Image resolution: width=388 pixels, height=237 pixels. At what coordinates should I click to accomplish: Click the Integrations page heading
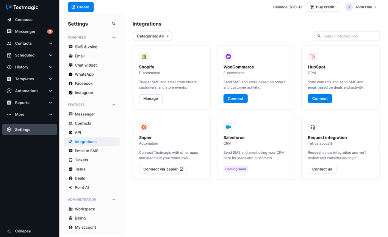click(x=147, y=24)
